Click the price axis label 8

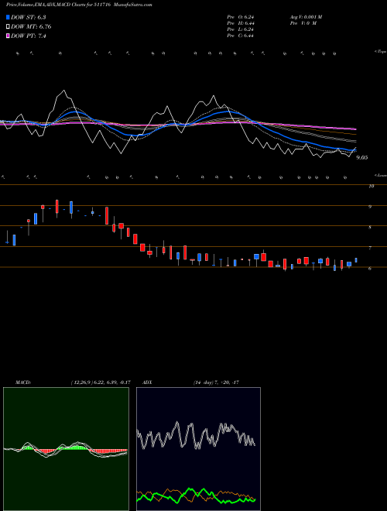click(370, 228)
